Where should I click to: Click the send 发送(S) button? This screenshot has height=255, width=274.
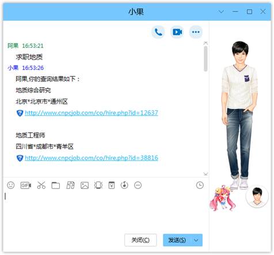pos(177,240)
